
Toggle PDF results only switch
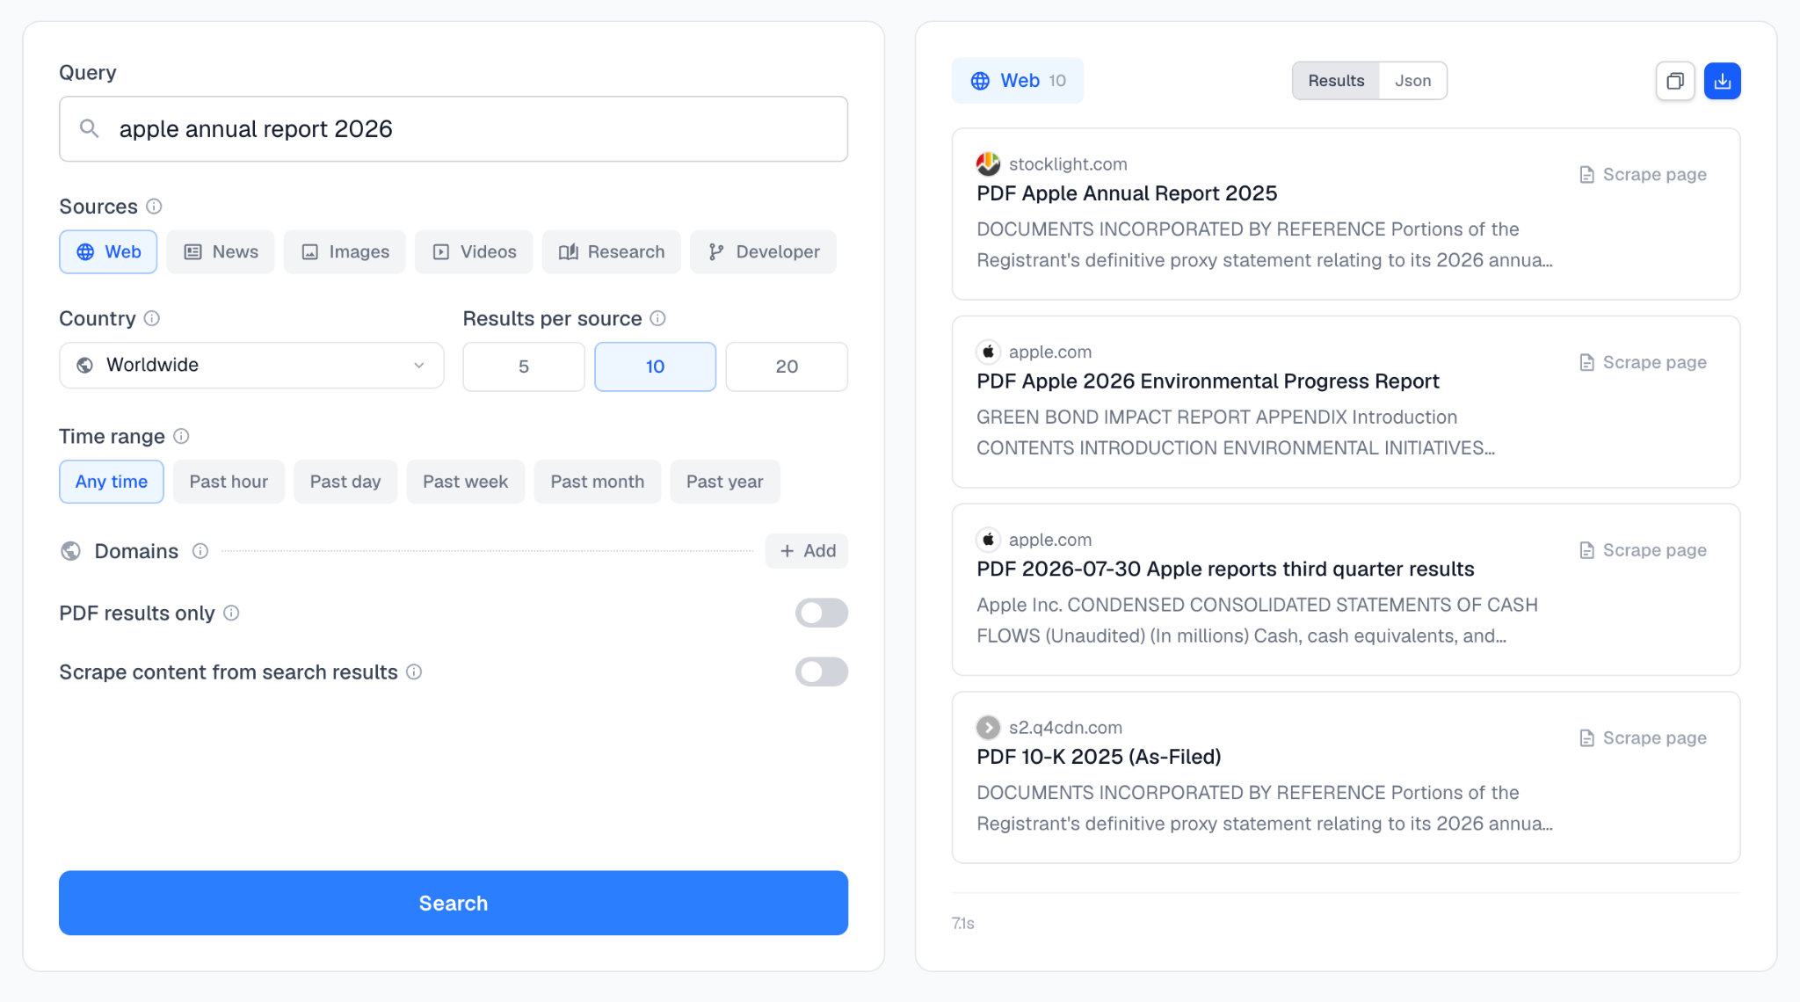pyautogui.click(x=822, y=613)
